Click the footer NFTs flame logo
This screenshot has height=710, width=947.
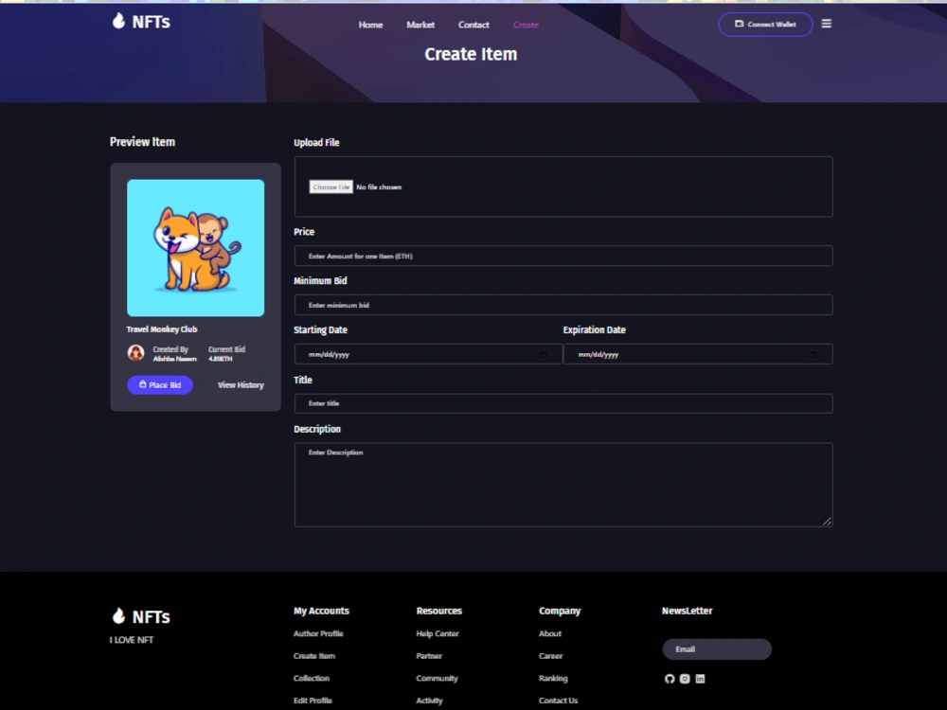[141, 616]
